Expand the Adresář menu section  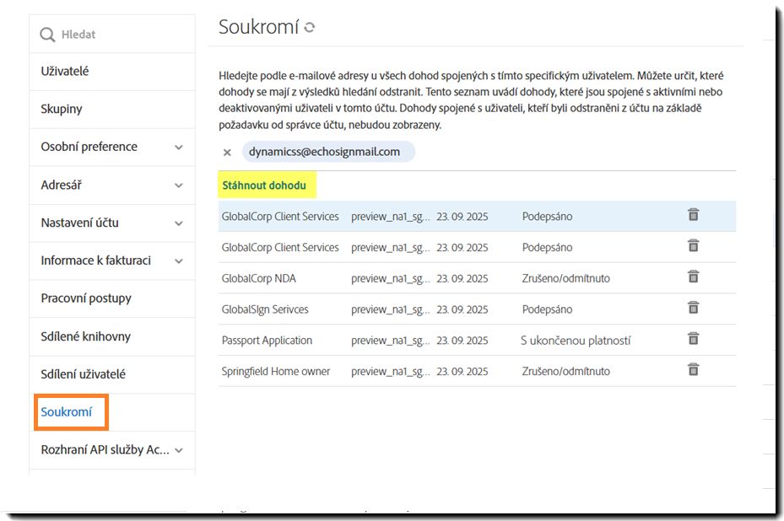(178, 185)
